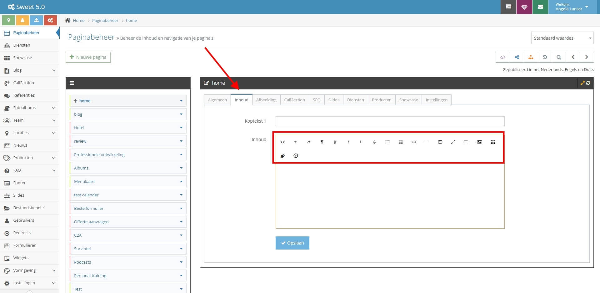Click the magnifier search icon above panel
Screen dimensions: 600x293
[x=559, y=57]
